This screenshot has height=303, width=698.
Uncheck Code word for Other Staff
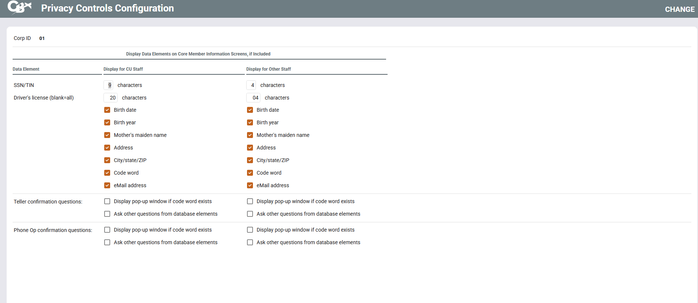(250, 173)
